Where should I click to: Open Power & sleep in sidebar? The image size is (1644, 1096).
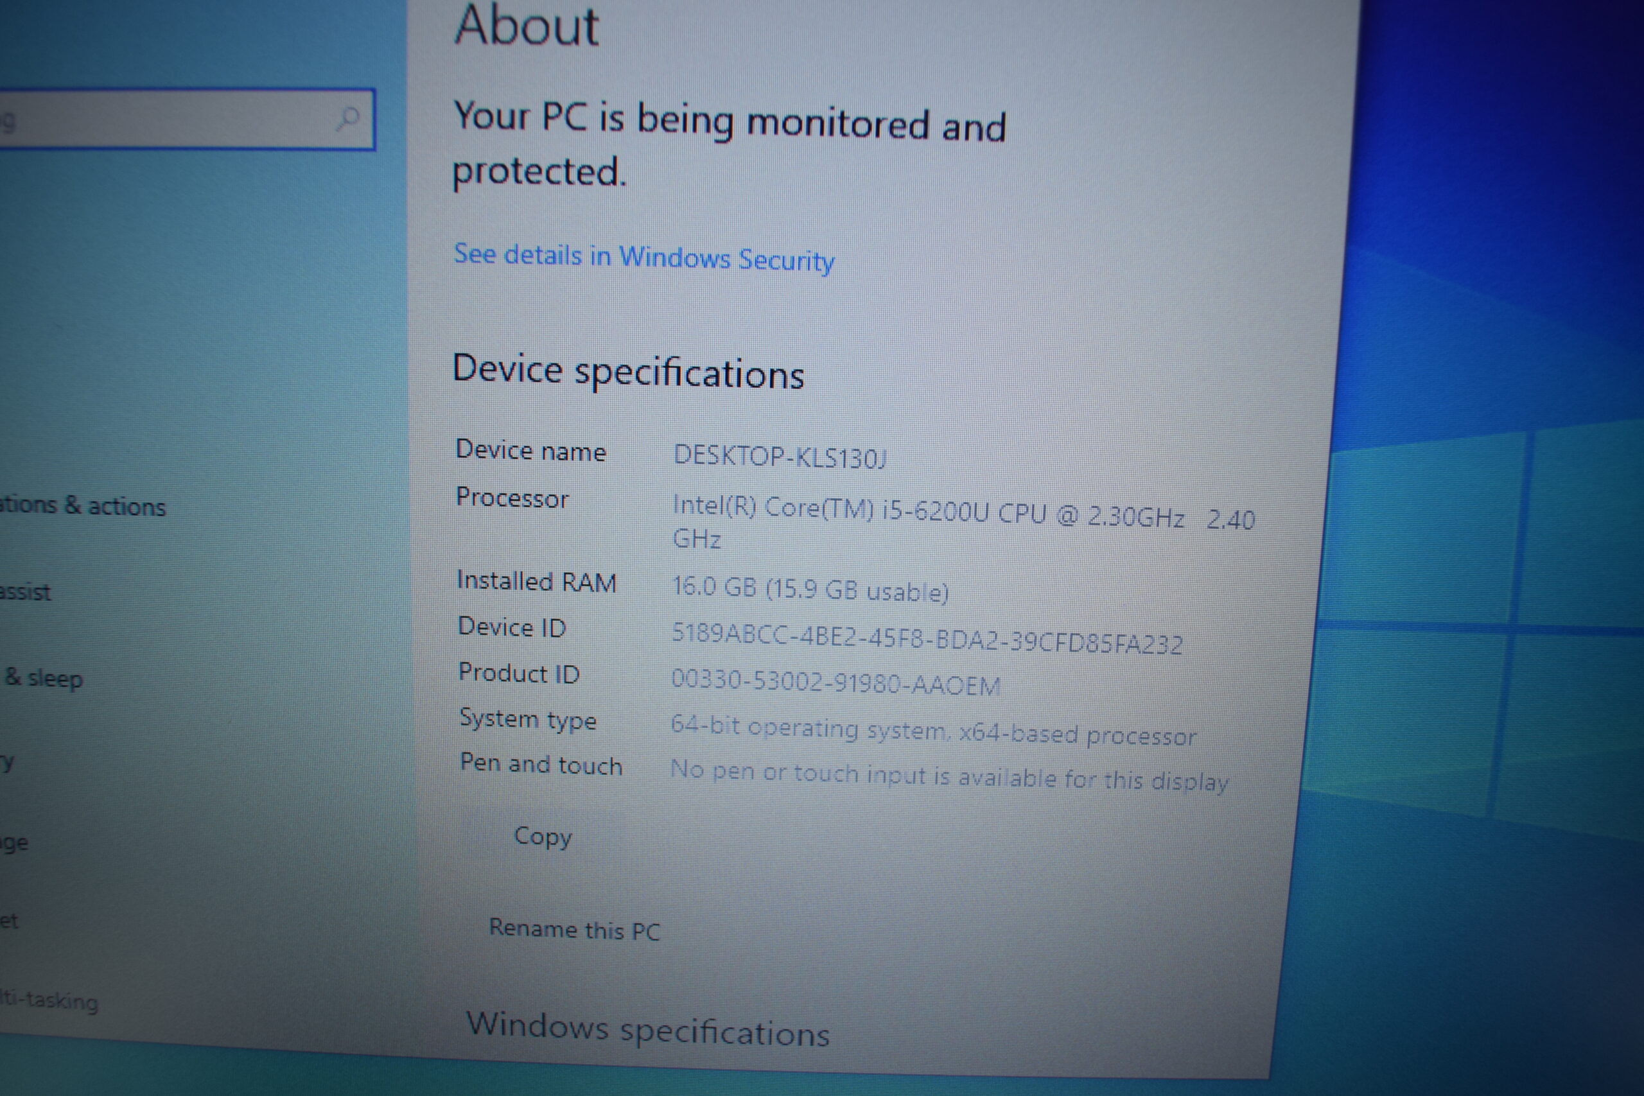click(42, 678)
